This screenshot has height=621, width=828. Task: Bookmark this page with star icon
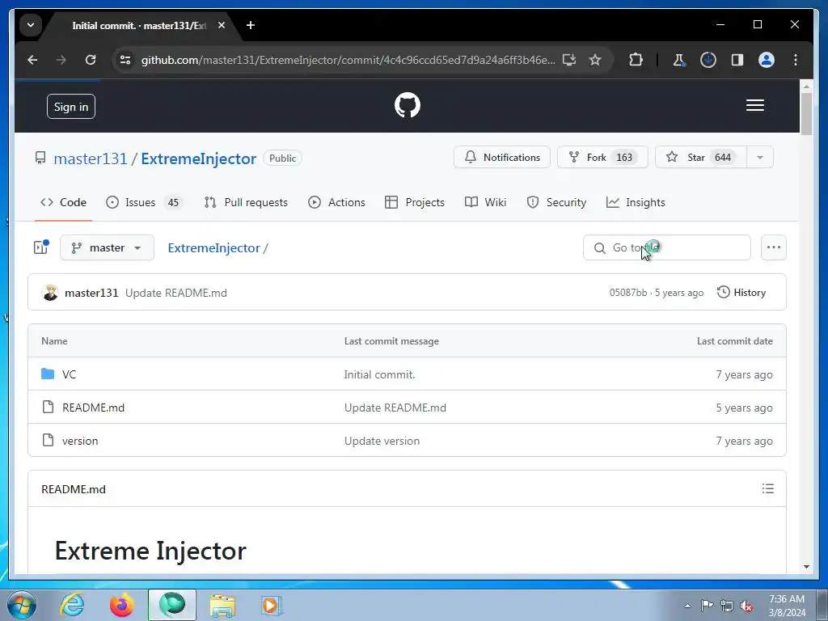point(595,60)
